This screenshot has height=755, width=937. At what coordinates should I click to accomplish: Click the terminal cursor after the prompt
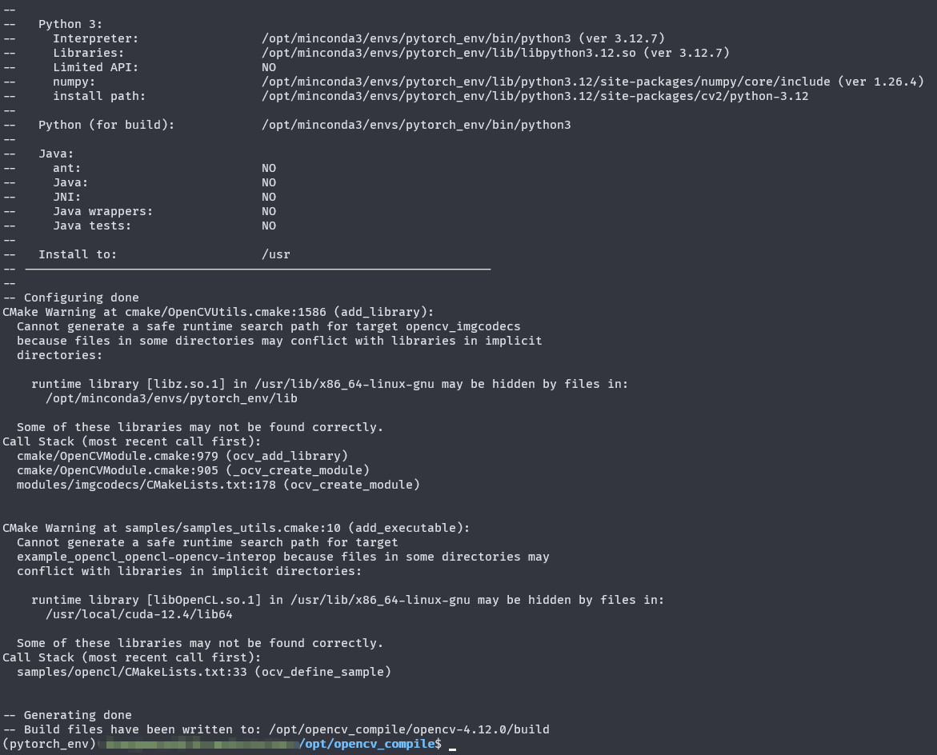pos(452,745)
